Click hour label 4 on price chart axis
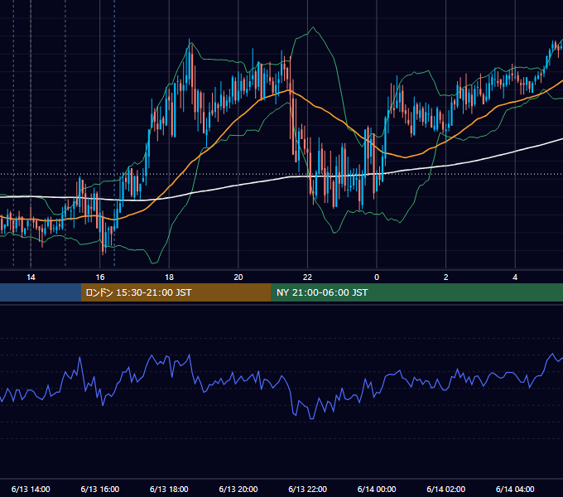This screenshot has width=563, height=497. (x=515, y=277)
